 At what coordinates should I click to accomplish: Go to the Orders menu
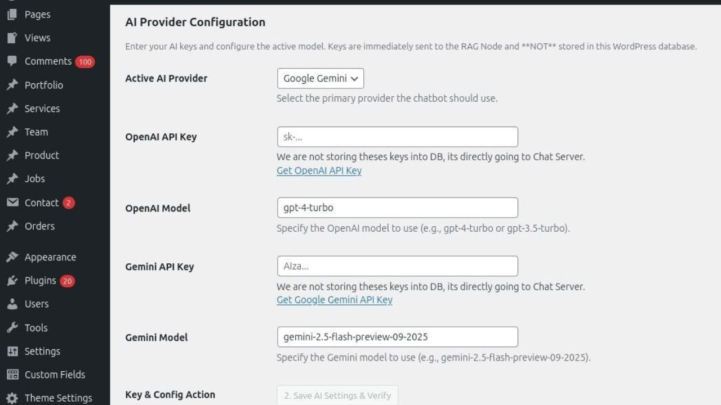tap(39, 226)
